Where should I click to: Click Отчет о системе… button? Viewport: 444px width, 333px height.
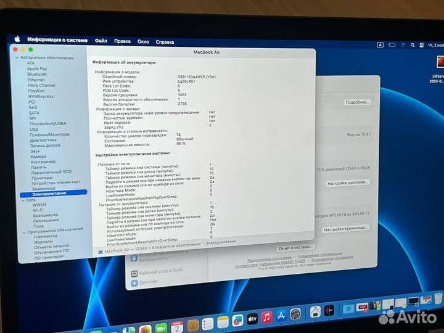[x=295, y=248]
